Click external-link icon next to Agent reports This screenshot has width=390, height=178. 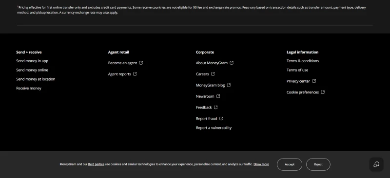135,74
